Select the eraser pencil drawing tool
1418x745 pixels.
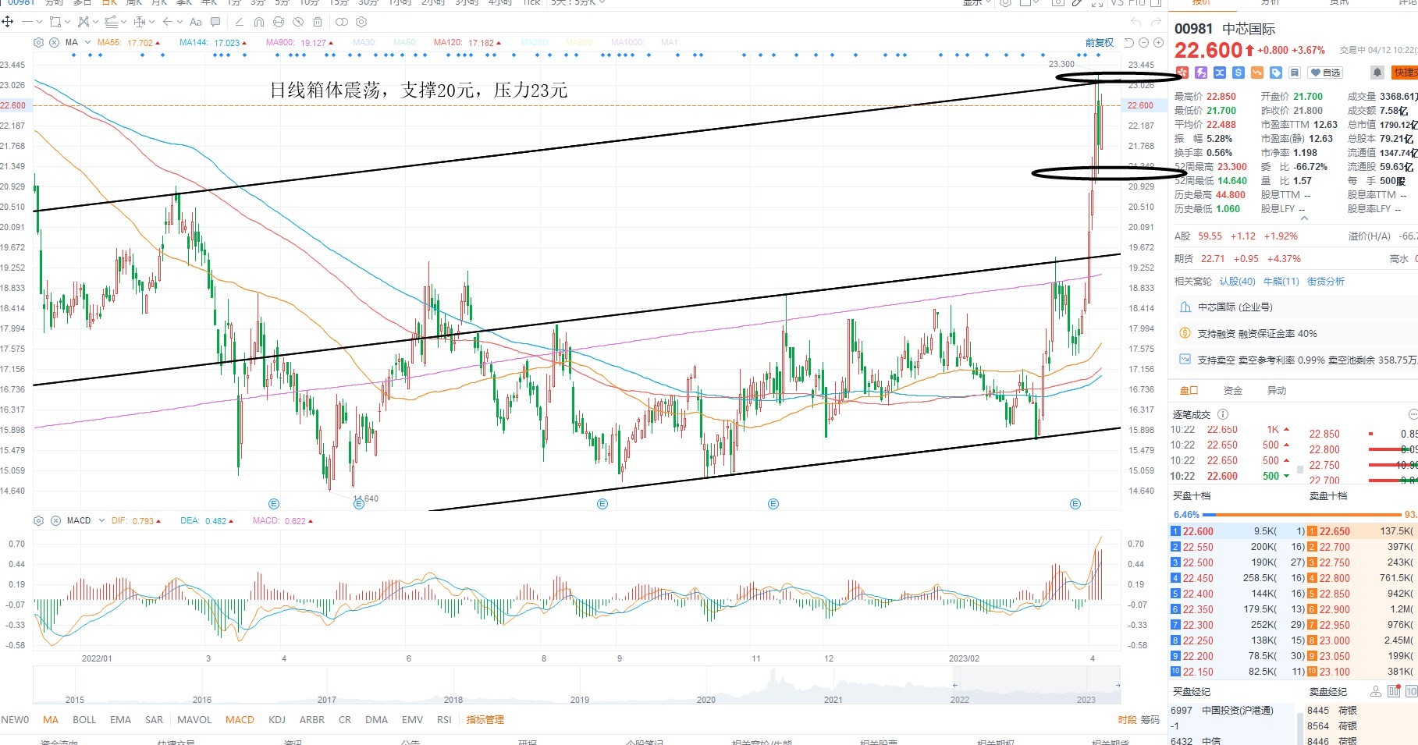point(239,22)
